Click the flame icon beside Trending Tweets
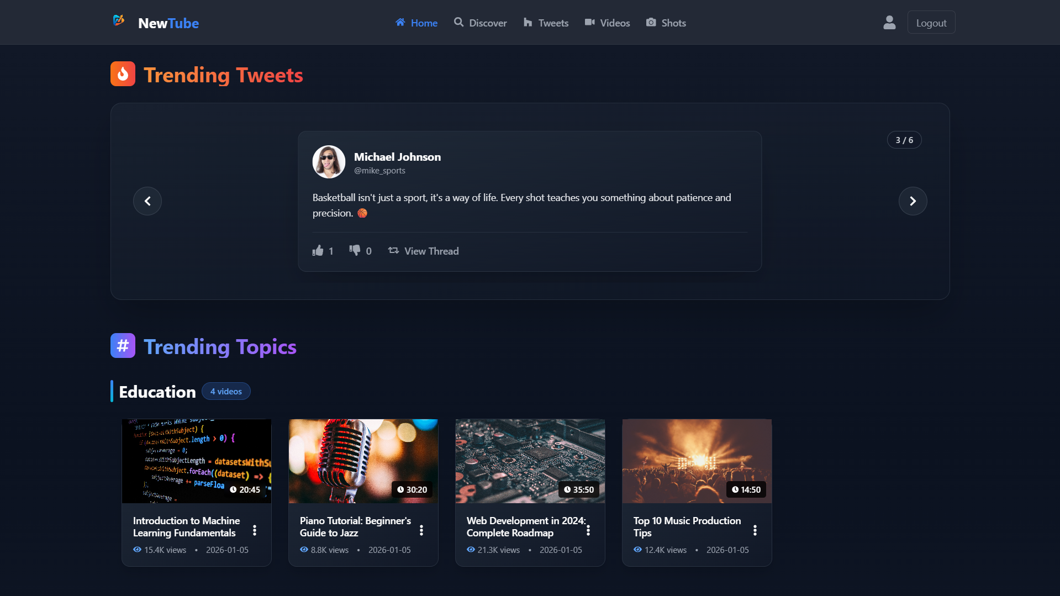Image resolution: width=1060 pixels, height=596 pixels. tap(123, 74)
